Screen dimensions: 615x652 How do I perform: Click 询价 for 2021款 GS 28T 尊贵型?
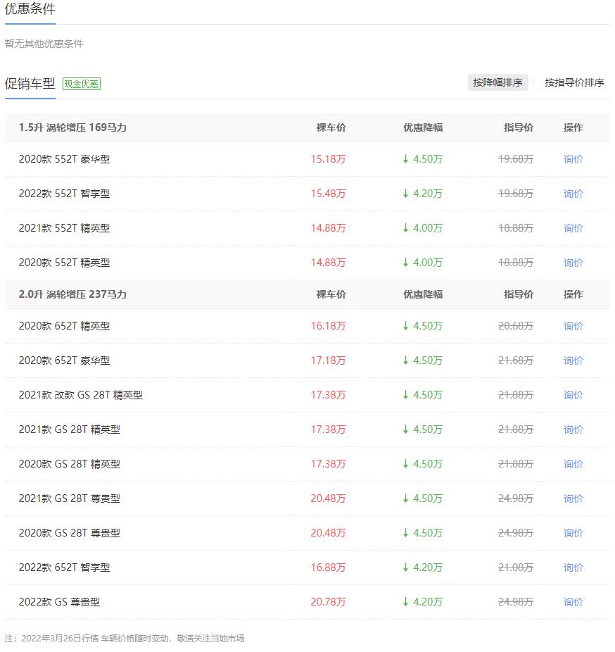[x=573, y=498]
